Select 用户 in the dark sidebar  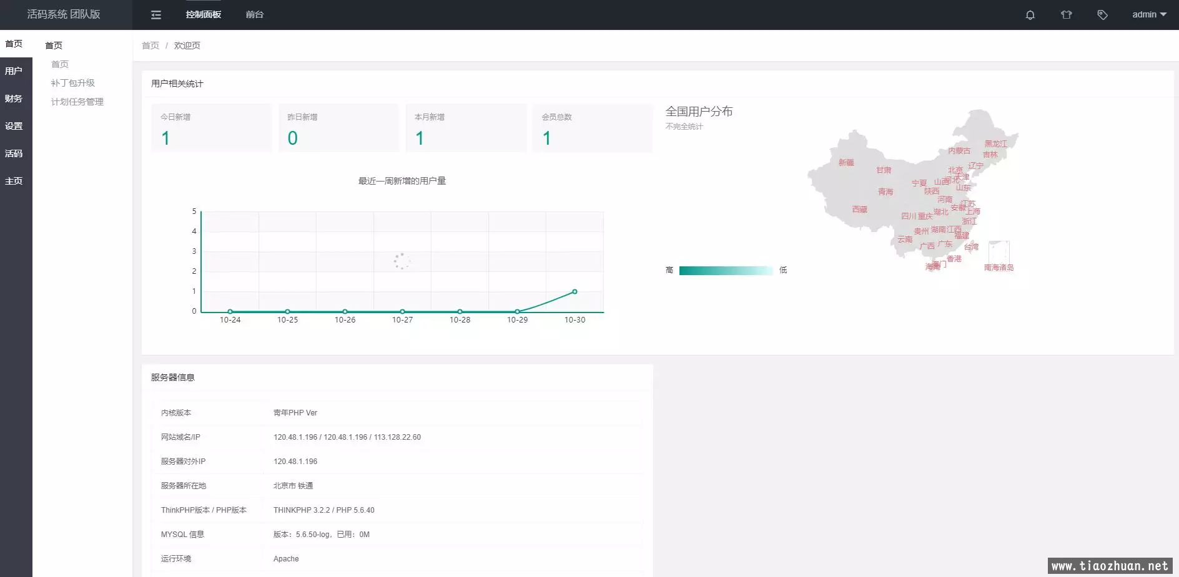14,71
